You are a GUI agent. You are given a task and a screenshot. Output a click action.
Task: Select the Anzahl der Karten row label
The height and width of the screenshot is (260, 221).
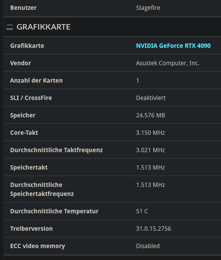(x=36, y=81)
